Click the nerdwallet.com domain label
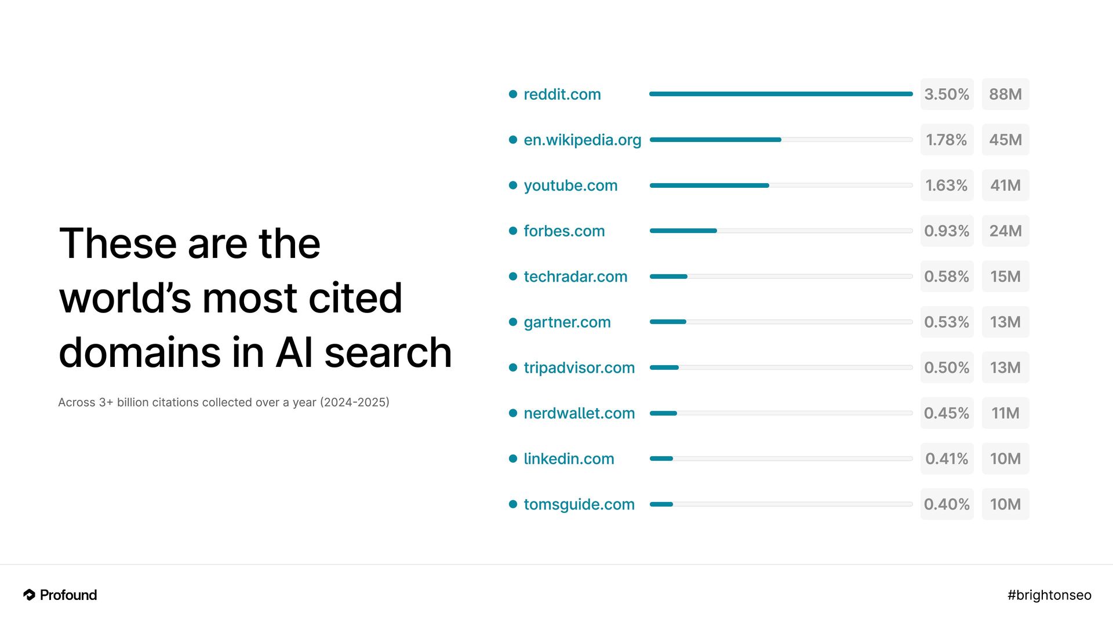This screenshot has height=626, width=1113. pos(579,413)
